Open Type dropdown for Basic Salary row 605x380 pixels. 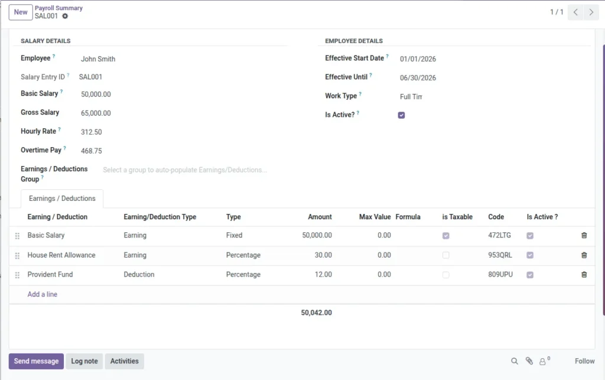[234, 235]
